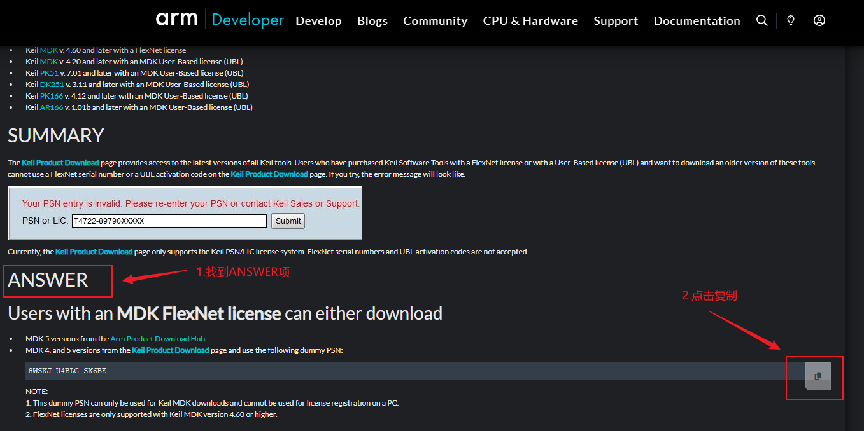Click the lightbulb icon in header
The width and height of the screenshot is (864, 431).
(x=791, y=20)
